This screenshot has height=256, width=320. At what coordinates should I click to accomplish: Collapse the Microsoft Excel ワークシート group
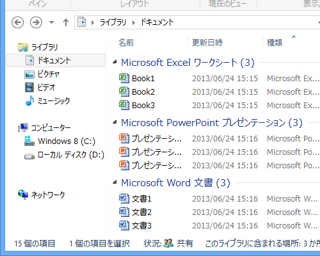[115, 62]
